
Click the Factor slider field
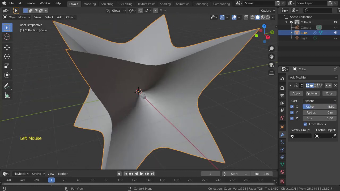click(x=320, y=107)
